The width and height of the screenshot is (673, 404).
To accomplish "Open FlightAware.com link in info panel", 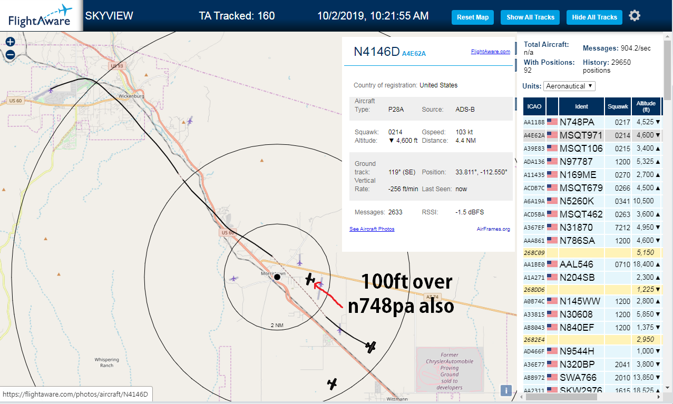I will pyautogui.click(x=490, y=52).
